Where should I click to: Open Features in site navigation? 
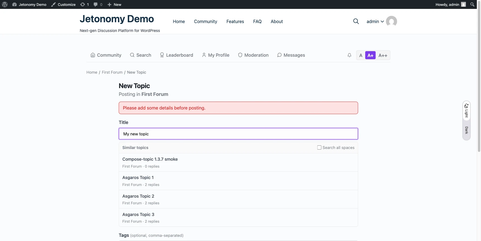[235, 21]
